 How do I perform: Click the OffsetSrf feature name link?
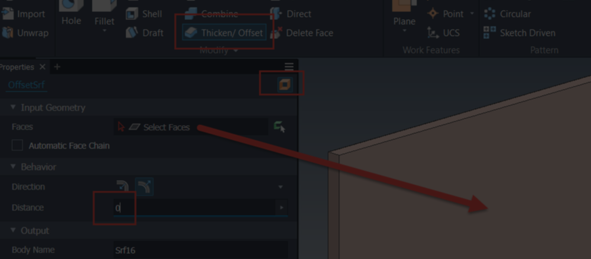[26, 85]
